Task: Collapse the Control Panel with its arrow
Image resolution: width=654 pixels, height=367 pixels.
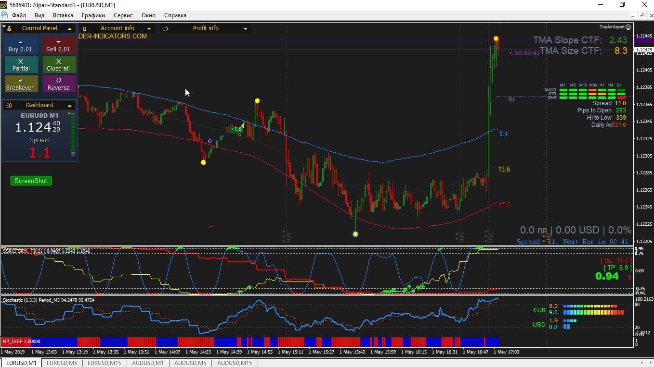Action: pyautogui.click(x=69, y=28)
